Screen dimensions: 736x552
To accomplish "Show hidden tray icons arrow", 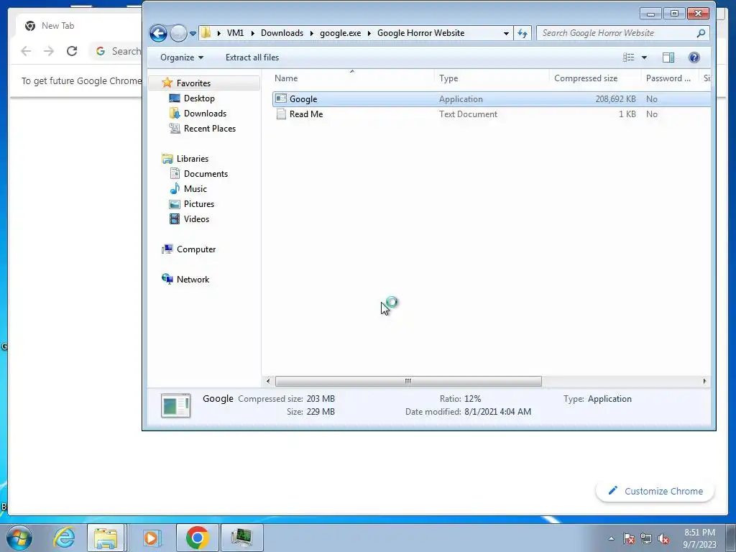I will pyautogui.click(x=611, y=539).
